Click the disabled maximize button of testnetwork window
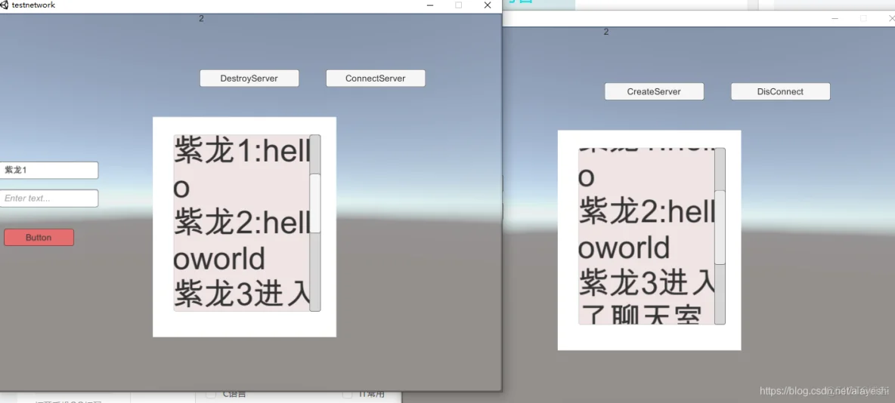Image resolution: width=895 pixels, height=403 pixels. tap(458, 5)
